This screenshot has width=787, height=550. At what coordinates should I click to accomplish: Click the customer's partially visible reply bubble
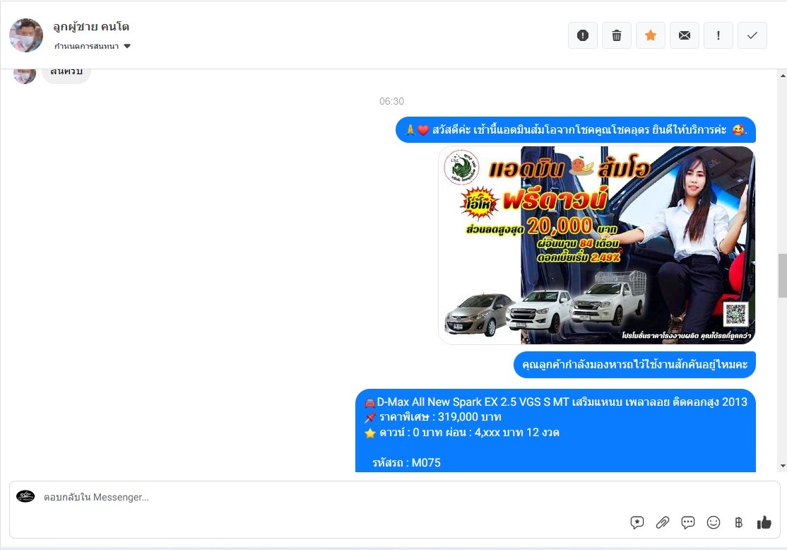[x=66, y=76]
